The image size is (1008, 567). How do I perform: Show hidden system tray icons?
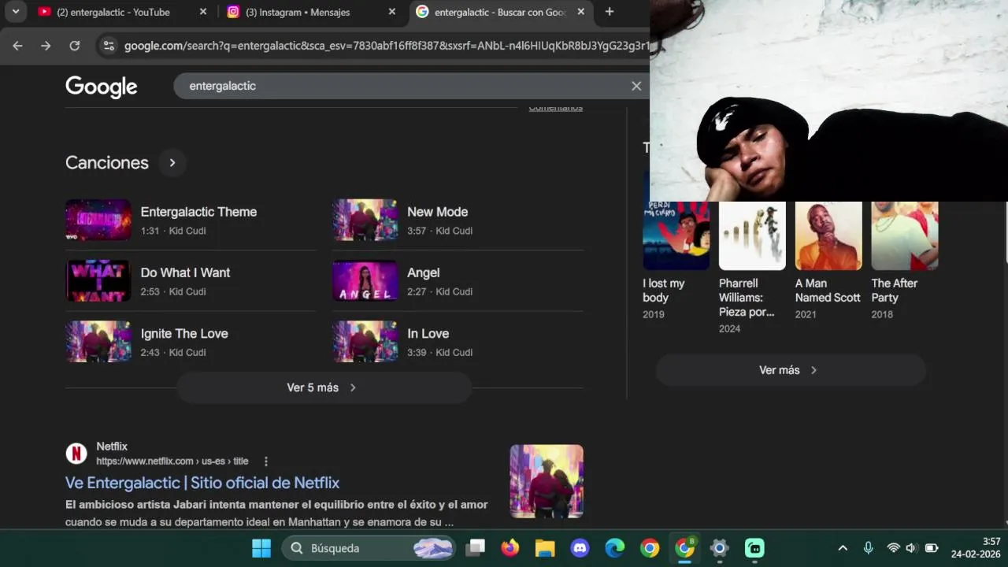tap(843, 548)
